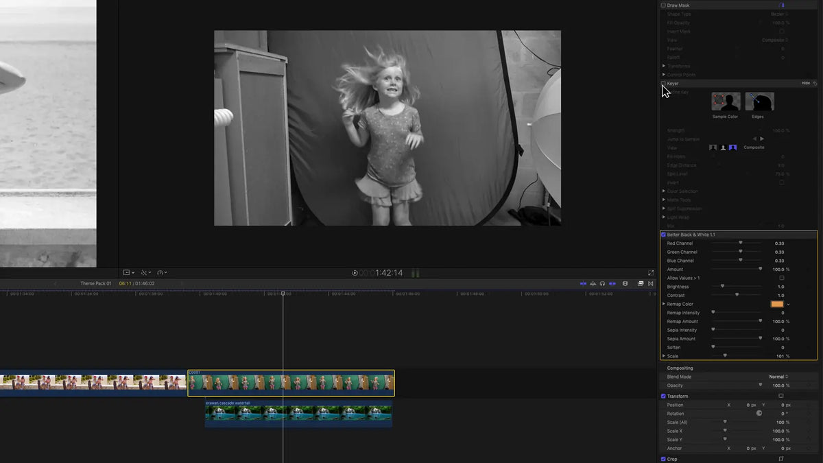
Task: Open the Remap Color swatch dropdown arrow
Action: click(788, 304)
